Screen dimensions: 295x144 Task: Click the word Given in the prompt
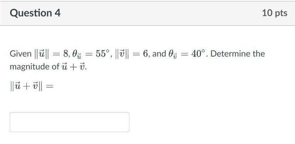coord(21,54)
